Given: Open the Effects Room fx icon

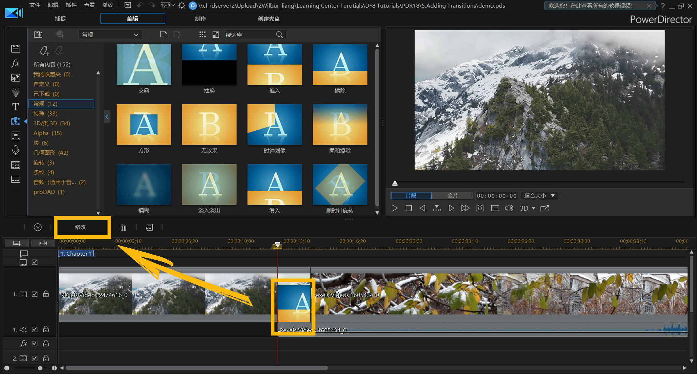Looking at the screenshot, I should (15, 63).
